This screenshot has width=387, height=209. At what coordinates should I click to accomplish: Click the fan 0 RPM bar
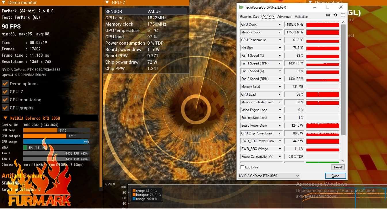[56, 153]
